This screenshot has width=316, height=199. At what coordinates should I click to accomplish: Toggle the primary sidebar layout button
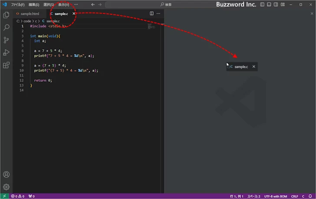(262, 4)
